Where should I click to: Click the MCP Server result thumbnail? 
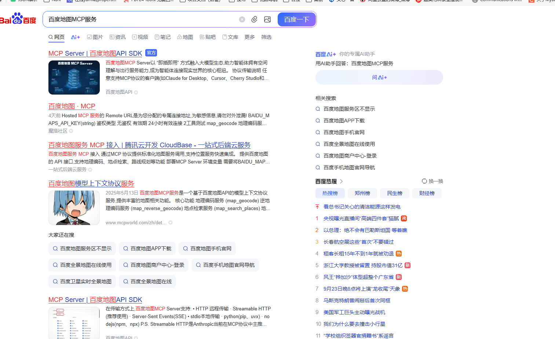74,77
